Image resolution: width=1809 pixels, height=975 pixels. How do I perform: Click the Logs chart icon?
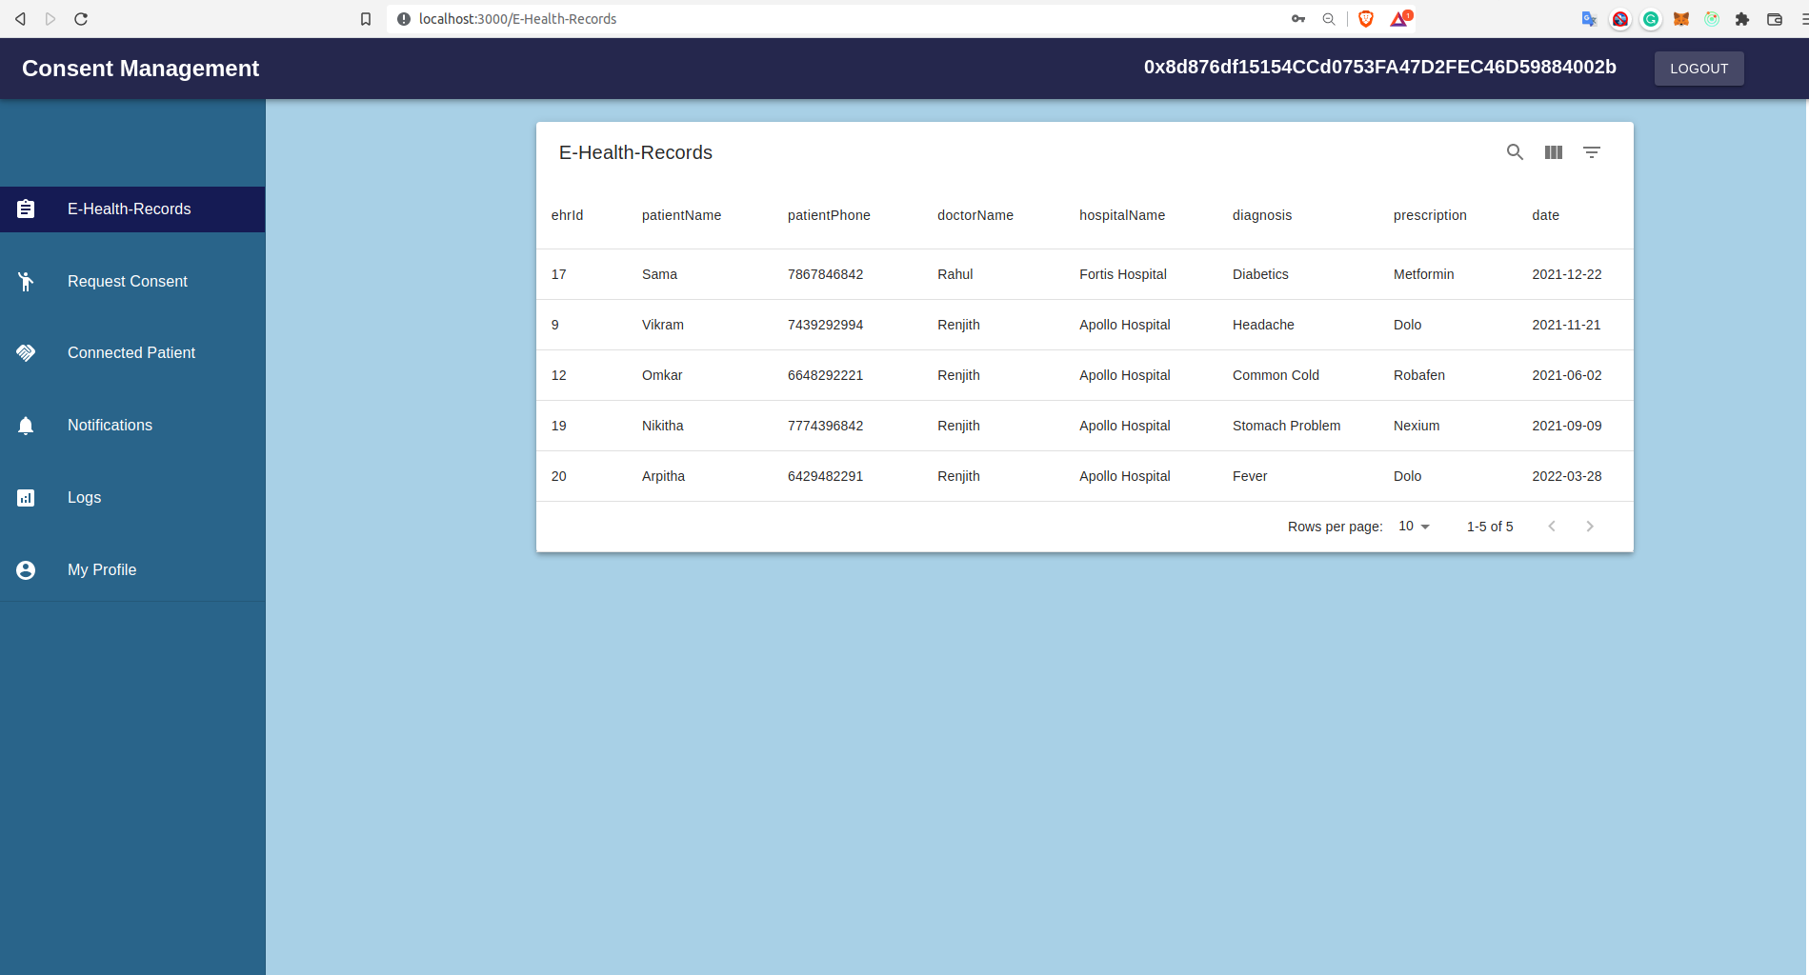[x=26, y=498]
